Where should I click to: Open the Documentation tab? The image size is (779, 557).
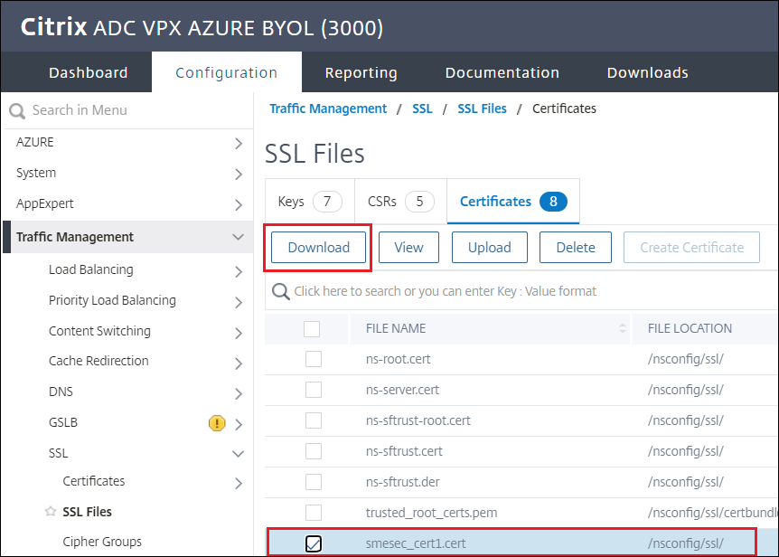pos(502,72)
